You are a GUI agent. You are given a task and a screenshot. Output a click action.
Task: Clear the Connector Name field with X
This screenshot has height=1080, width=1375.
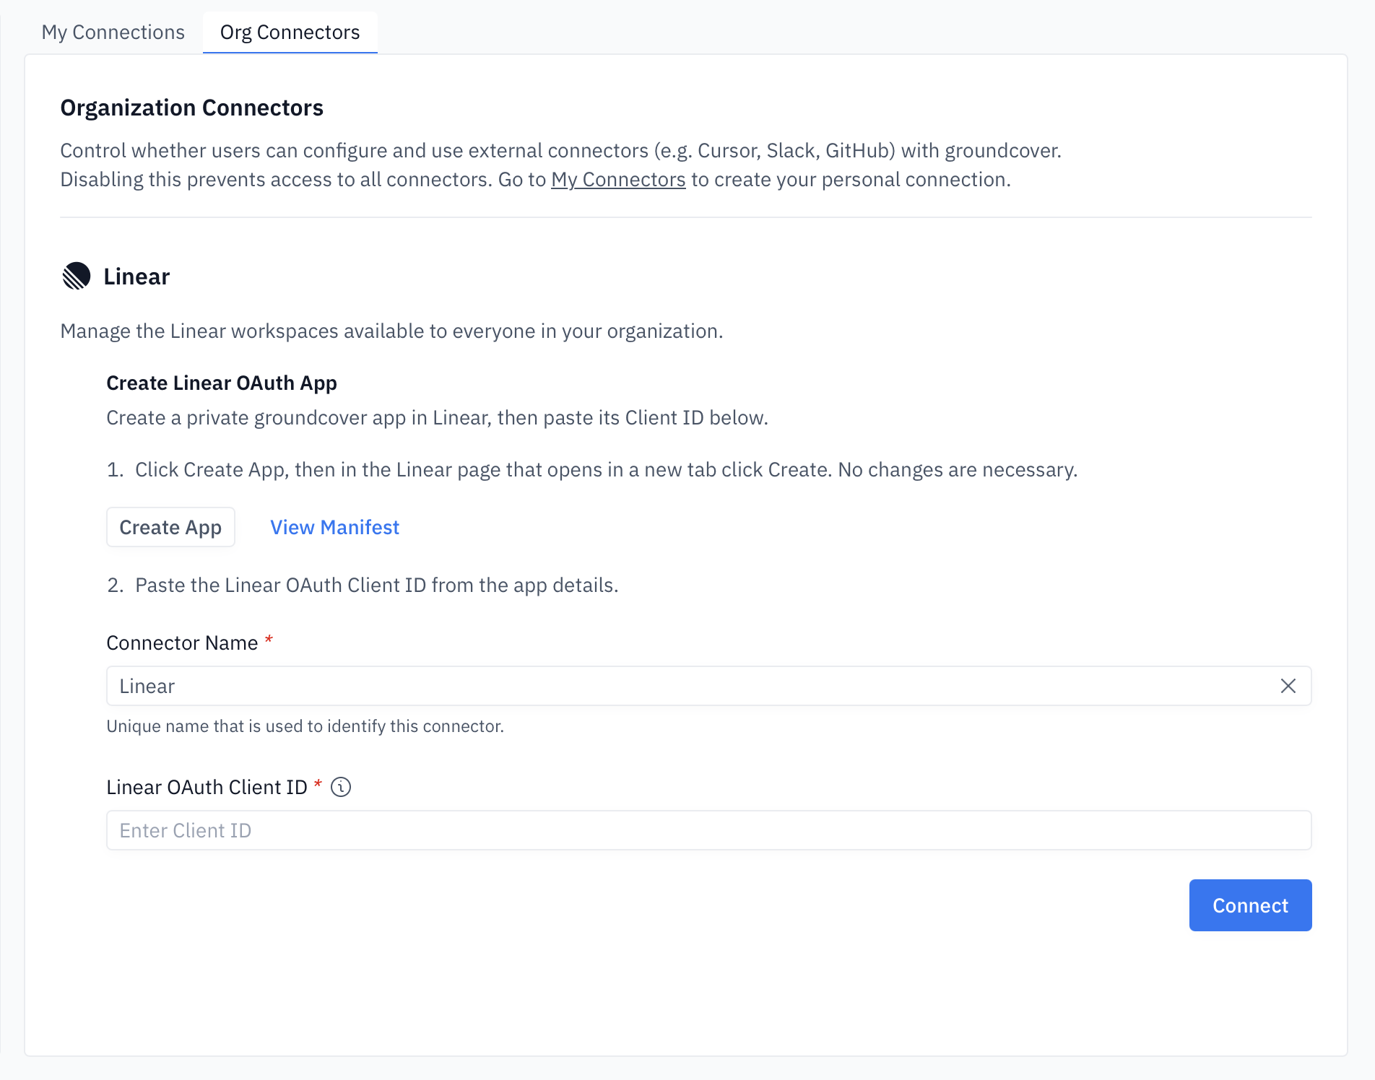pos(1288,686)
